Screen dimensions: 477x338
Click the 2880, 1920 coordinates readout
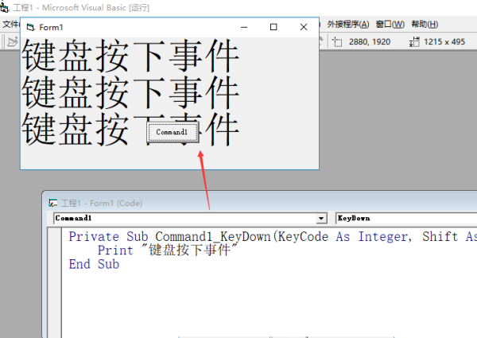pos(370,41)
